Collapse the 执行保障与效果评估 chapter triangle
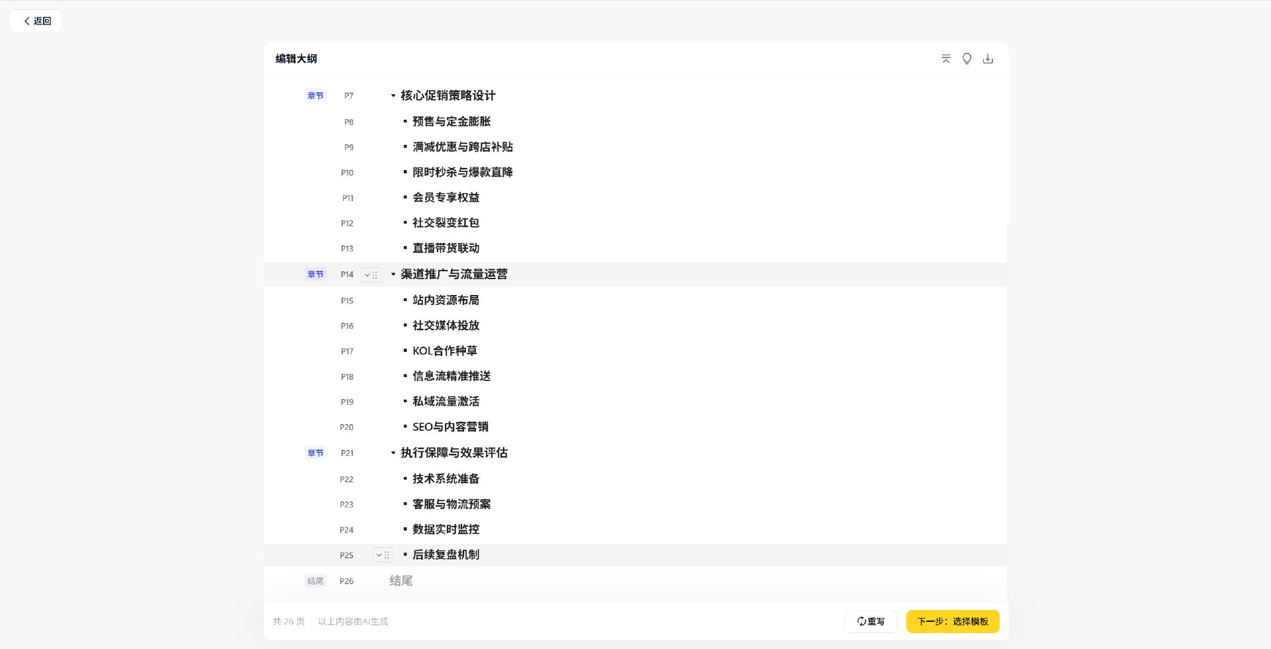 393,453
